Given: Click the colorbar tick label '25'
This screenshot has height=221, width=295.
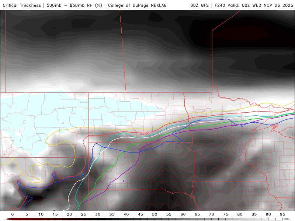Looking at the screenshot, I should (84, 214).
